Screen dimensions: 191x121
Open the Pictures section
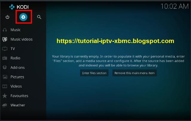17,77
